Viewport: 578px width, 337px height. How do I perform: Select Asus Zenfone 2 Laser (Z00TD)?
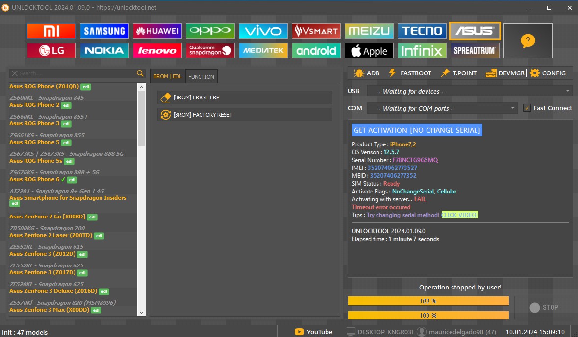50,235
